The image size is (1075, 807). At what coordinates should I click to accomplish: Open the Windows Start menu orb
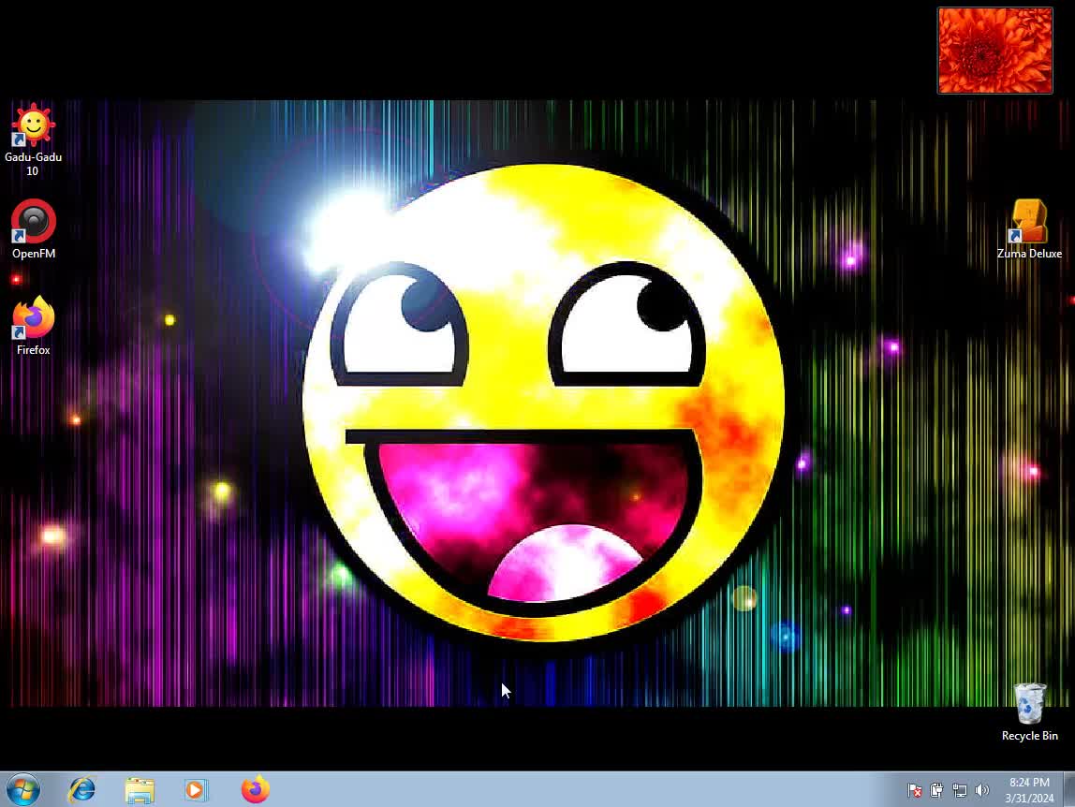(22, 789)
